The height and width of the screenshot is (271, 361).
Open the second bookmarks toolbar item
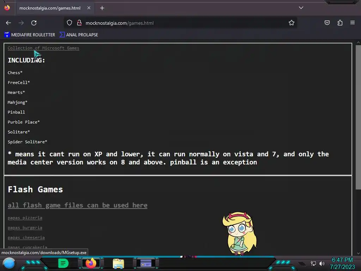coord(79,35)
